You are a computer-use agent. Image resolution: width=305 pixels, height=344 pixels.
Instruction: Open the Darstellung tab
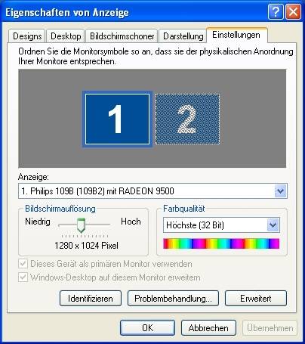point(183,36)
